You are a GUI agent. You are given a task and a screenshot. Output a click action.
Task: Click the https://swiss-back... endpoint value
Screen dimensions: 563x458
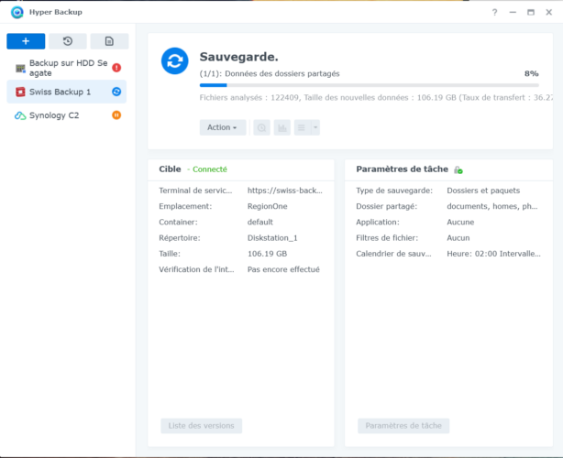point(285,191)
